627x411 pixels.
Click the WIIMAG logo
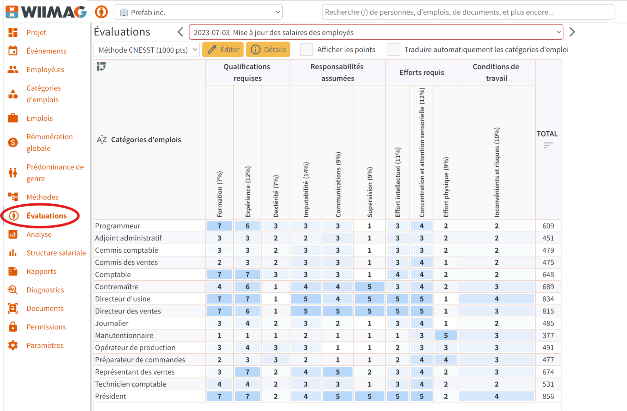[x=46, y=12]
